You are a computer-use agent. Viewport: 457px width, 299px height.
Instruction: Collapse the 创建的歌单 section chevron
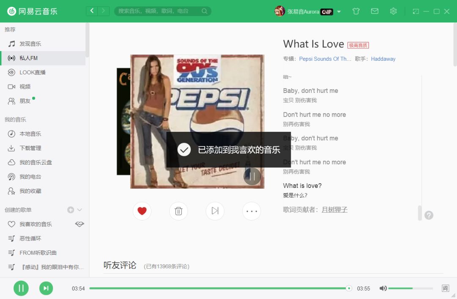click(x=80, y=210)
